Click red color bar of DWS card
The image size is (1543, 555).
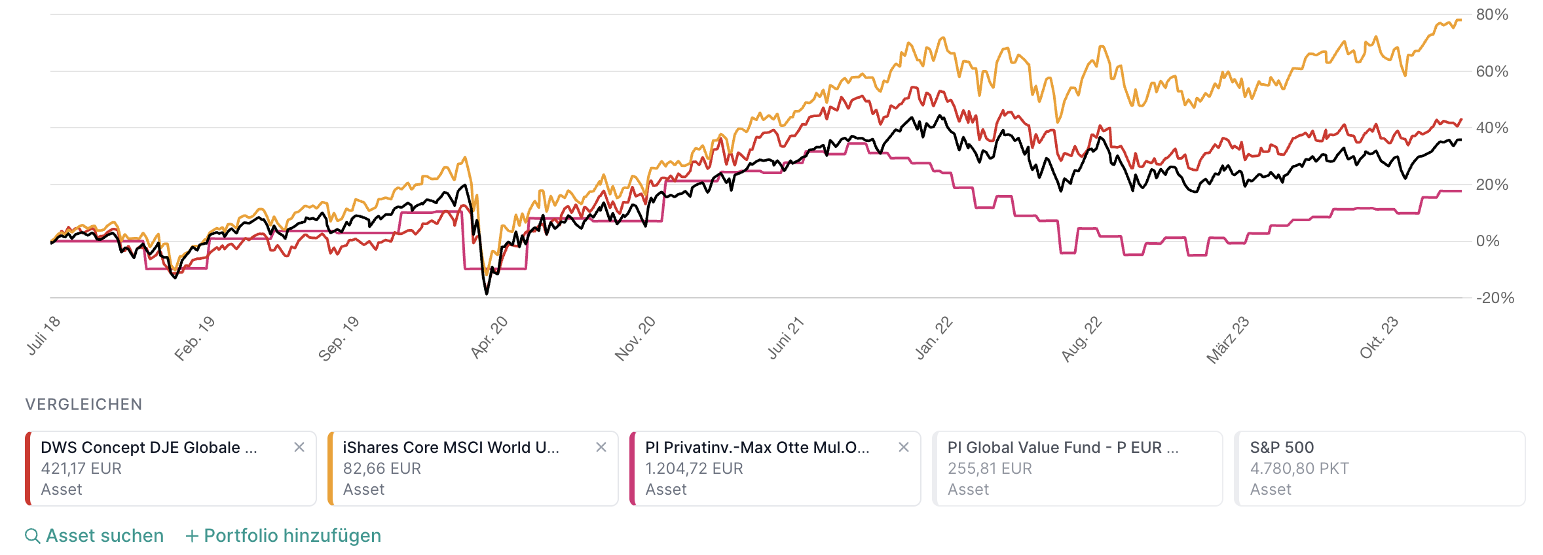point(28,469)
